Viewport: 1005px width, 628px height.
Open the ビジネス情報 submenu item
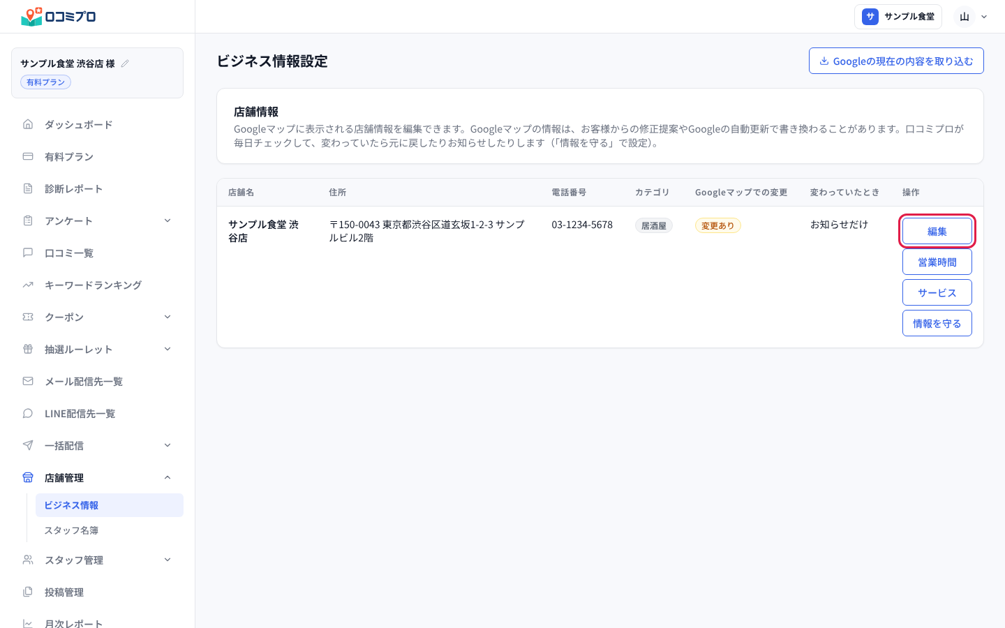click(110, 505)
